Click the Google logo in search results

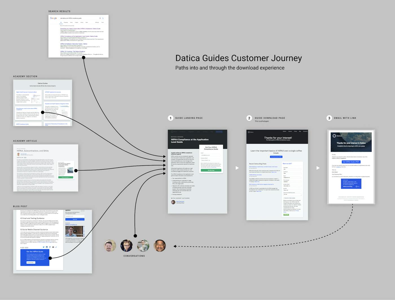[53, 18]
